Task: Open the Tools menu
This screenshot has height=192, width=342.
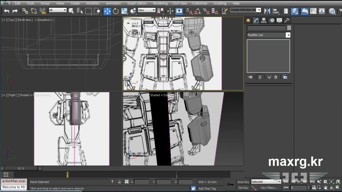Action: (x=30, y=3)
